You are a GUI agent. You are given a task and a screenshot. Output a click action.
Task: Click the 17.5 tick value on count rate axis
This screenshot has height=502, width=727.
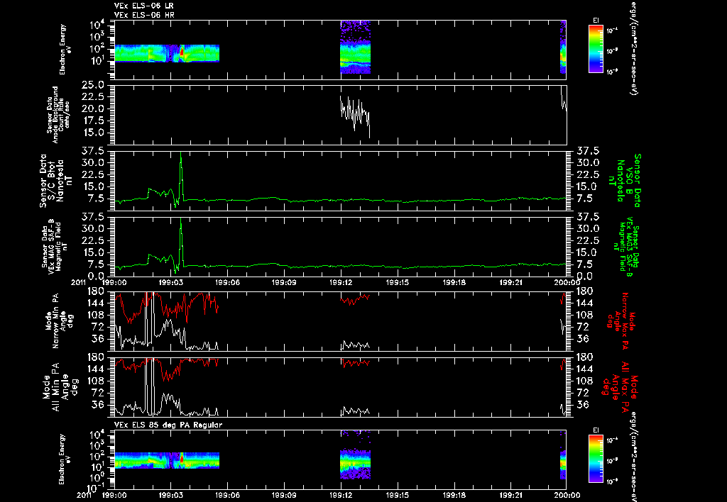tap(93, 121)
